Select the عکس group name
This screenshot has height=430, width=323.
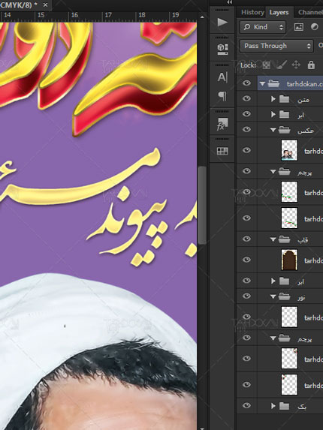306,131
